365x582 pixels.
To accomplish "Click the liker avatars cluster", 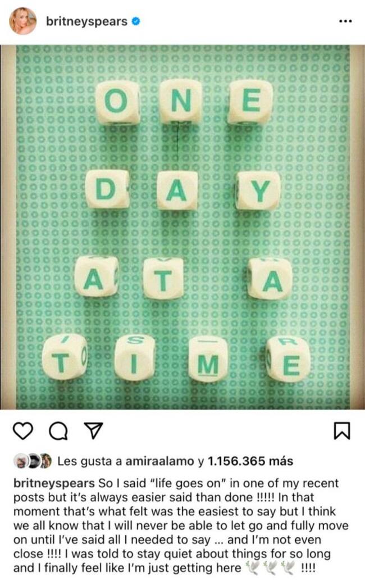I will [32, 461].
